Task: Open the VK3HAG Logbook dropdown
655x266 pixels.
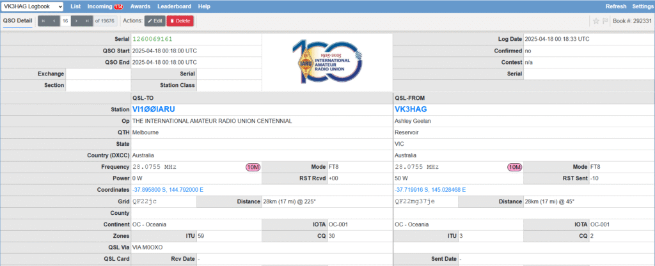Action: point(33,6)
